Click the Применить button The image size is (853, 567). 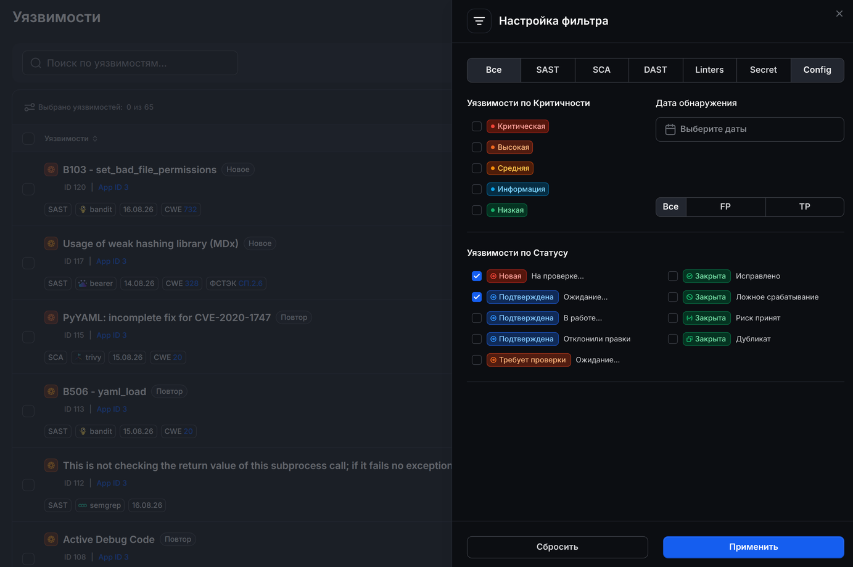point(753,547)
